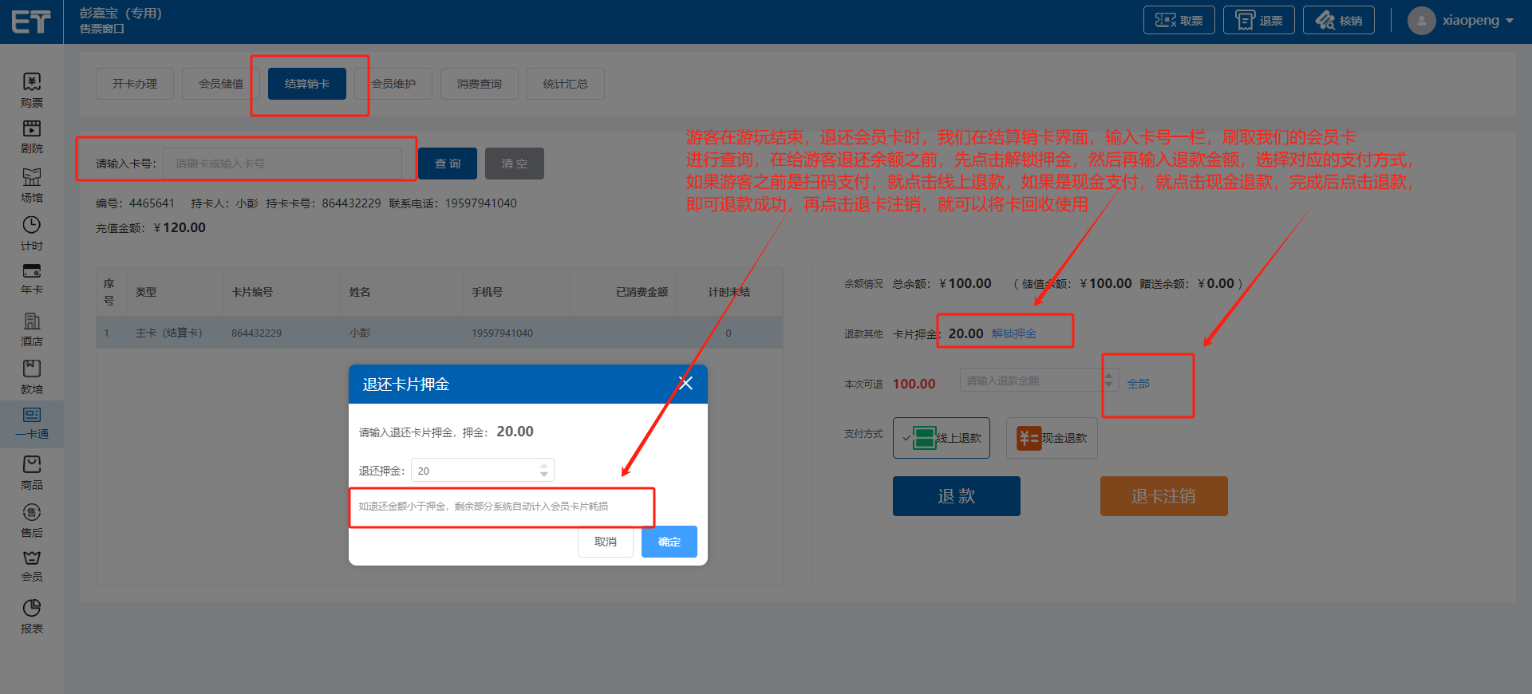
Task: Open the 场馆 venue sidebar icon
Action: point(32,184)
